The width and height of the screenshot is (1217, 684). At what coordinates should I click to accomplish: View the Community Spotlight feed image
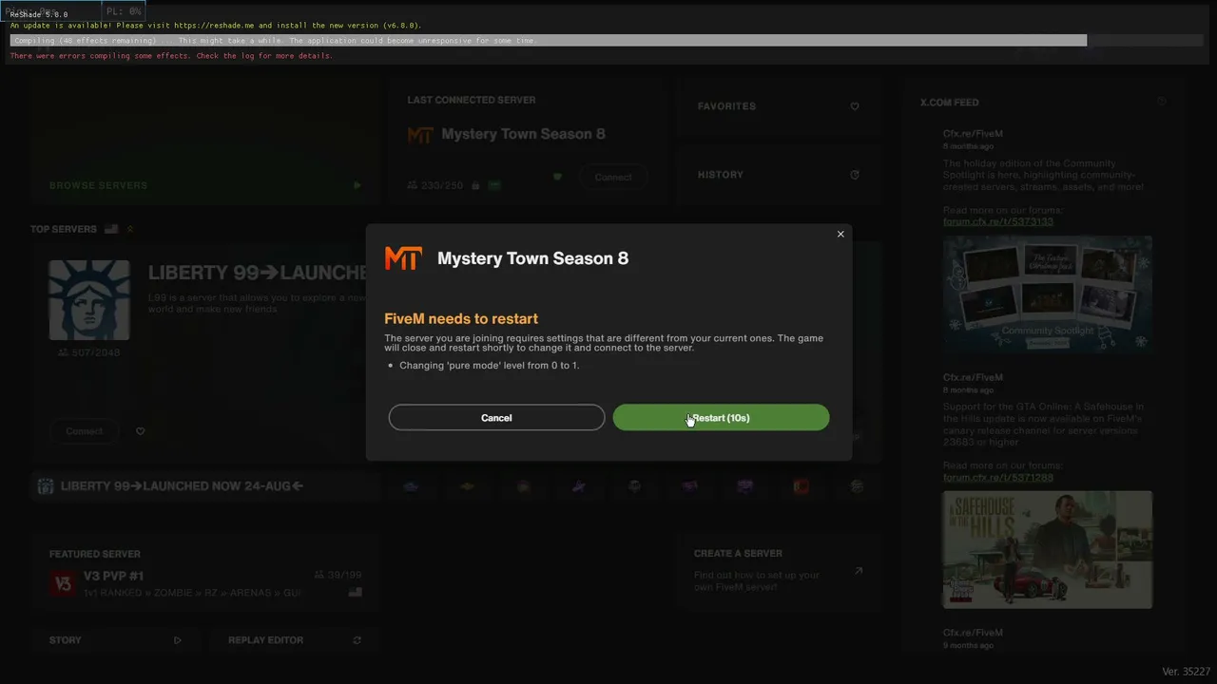pos(1048,294)
